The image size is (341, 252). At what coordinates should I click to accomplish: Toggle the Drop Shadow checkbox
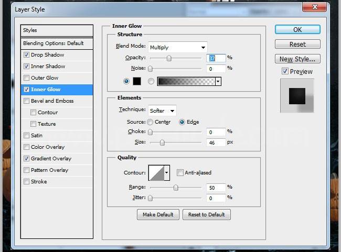tap(27, 55)
